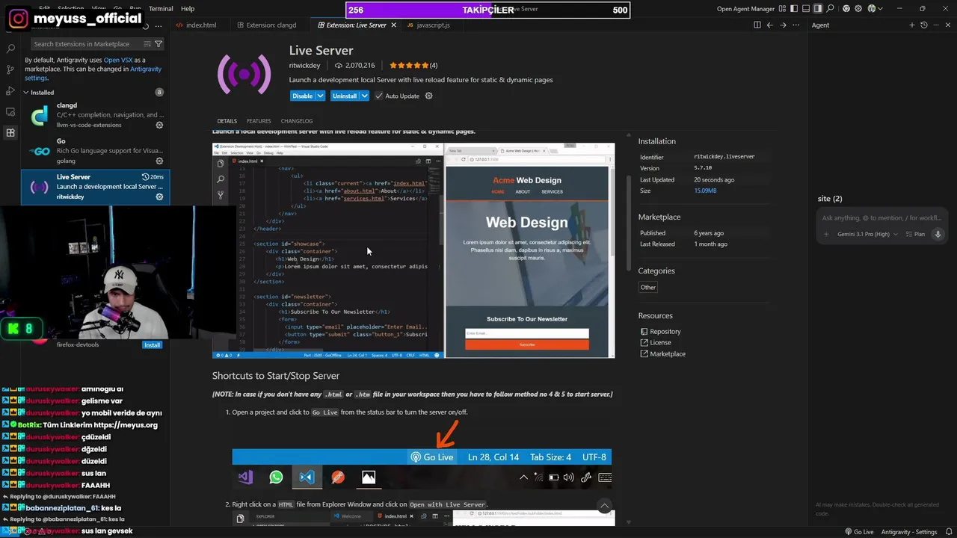Switch to the javascript.js tab

click(x=434, y=25)
